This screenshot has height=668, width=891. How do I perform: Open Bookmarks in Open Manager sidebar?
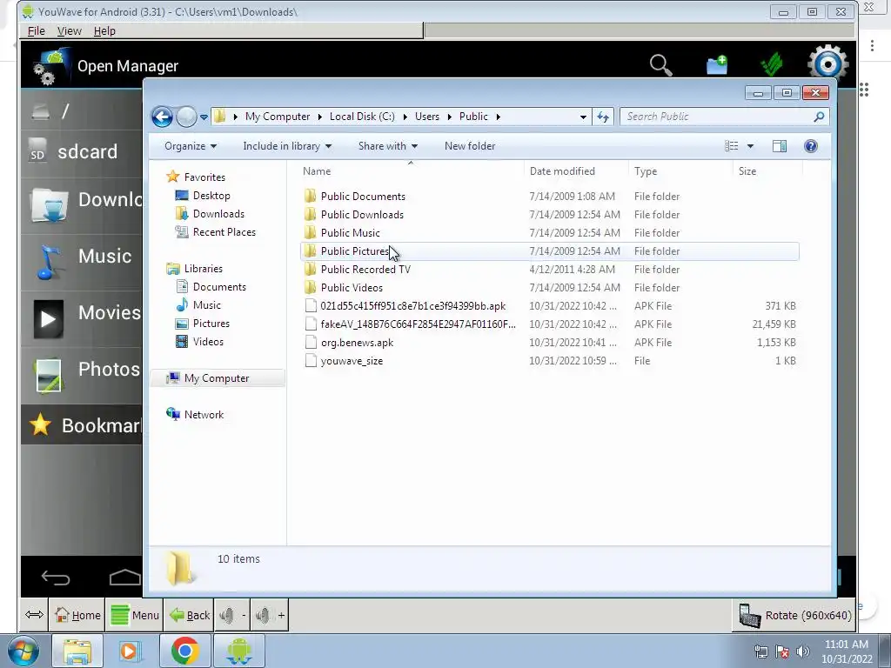[x=81, y=424]
